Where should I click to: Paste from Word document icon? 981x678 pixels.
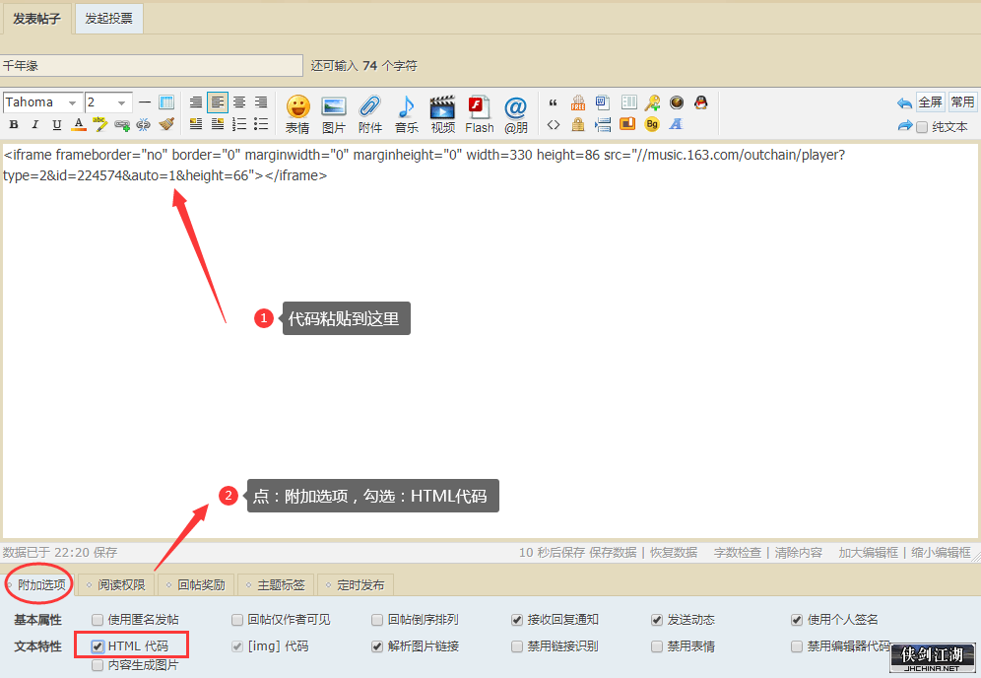[x=603, y=102]
